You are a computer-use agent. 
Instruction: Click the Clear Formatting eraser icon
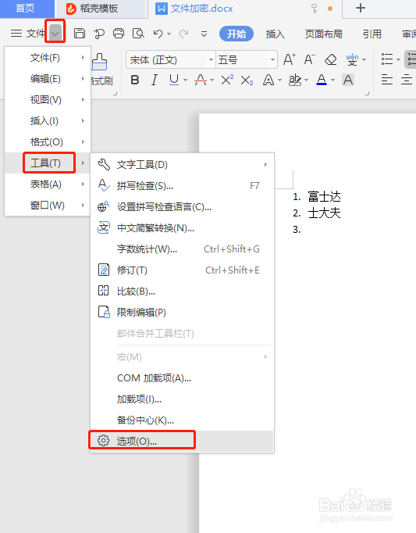[x=330, y=60]
